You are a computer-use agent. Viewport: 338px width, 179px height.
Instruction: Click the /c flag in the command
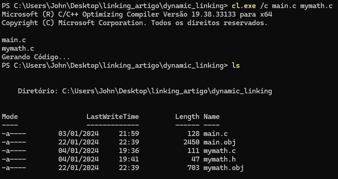pyautogui.click(x=264, y=6)
